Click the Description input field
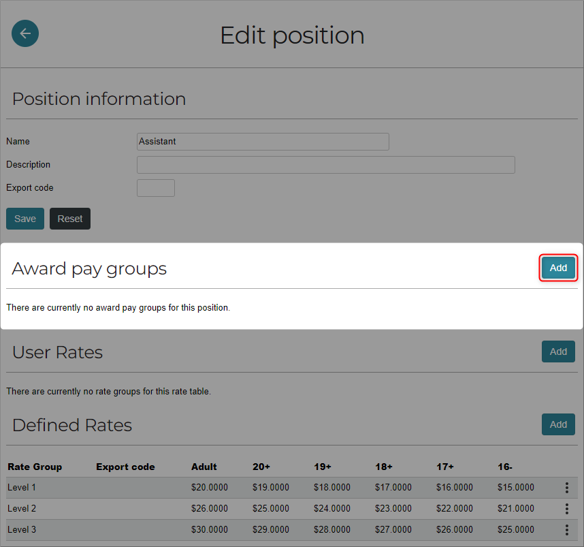The image size is (584, 547). [x=326, y=165]
